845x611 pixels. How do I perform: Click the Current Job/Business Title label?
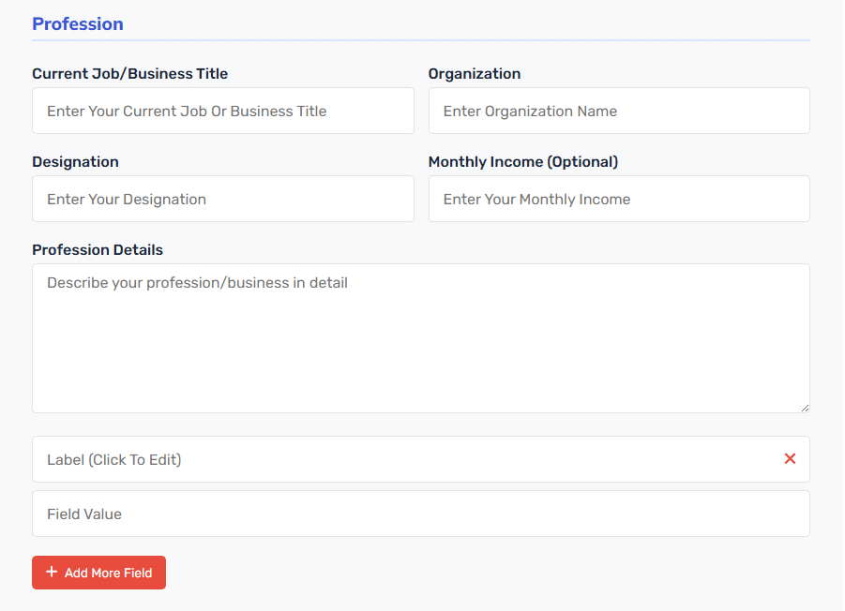[129, 74]
